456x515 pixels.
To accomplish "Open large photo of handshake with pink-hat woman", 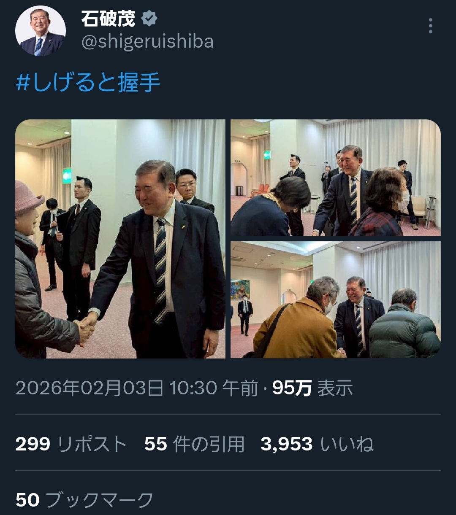I will pos(120,239).
